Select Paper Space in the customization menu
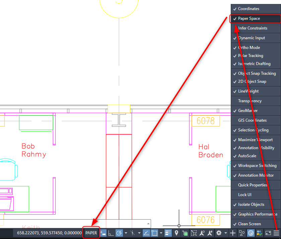 coord(249,18)
